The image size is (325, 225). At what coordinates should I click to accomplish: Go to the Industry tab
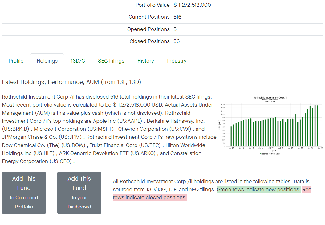tap(177, 61)
